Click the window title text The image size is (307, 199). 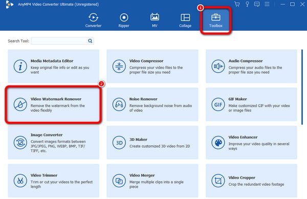(58, 4)
